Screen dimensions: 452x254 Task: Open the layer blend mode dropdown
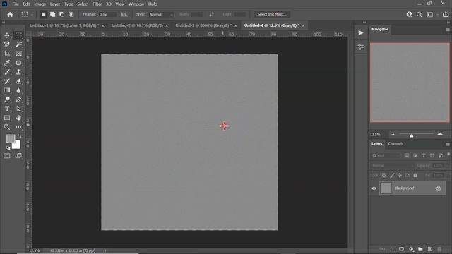(392, 166)
